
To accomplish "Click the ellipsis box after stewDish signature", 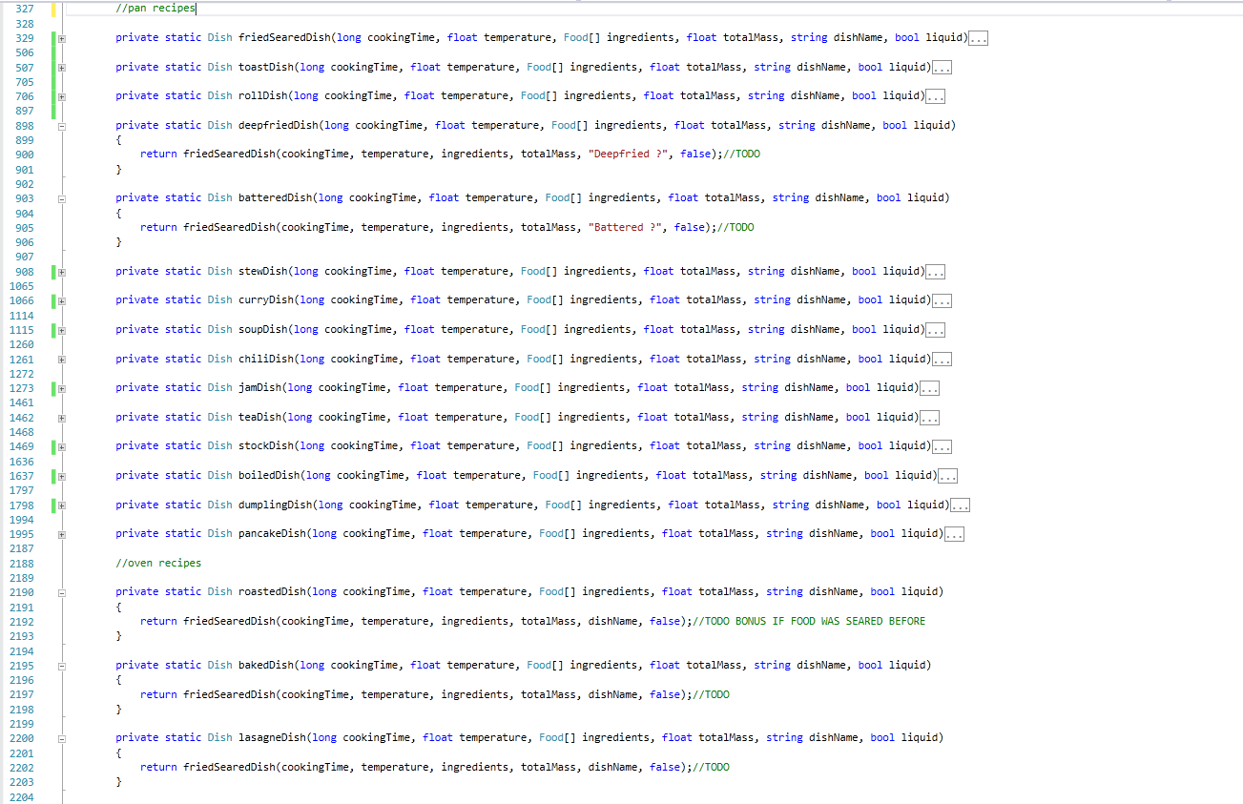I will pos(935,272).
